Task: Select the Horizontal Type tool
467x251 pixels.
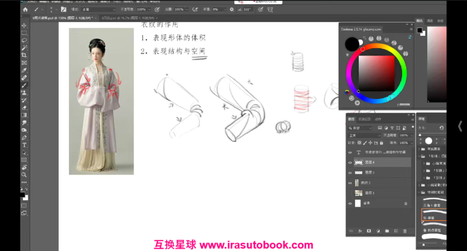Action: (x=24, y=145)
